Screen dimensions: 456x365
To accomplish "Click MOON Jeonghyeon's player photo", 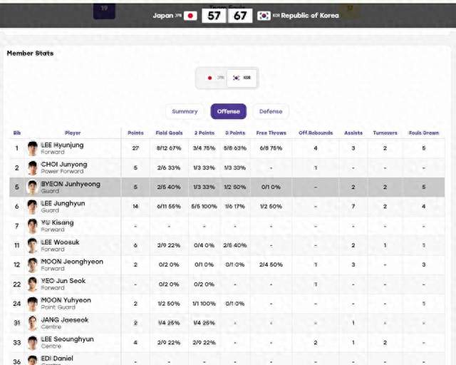I will point(33,265).
